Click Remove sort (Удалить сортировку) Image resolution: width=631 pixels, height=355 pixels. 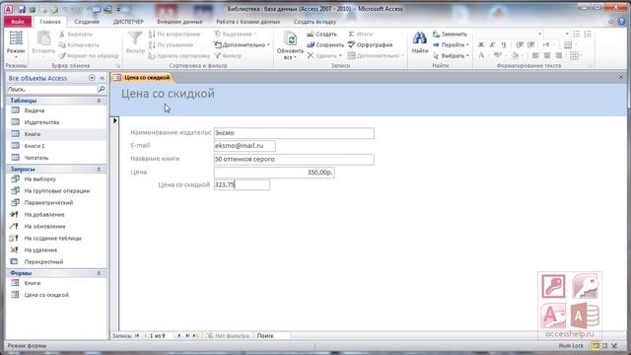[179, 56]
